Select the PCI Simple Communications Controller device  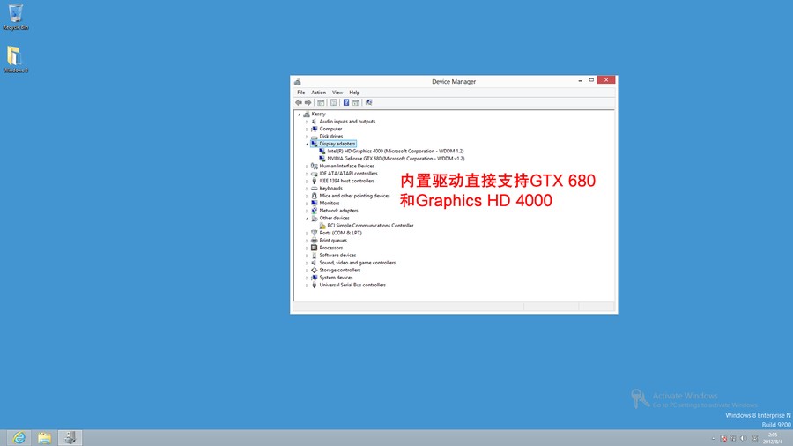click(x=370, y=226)
